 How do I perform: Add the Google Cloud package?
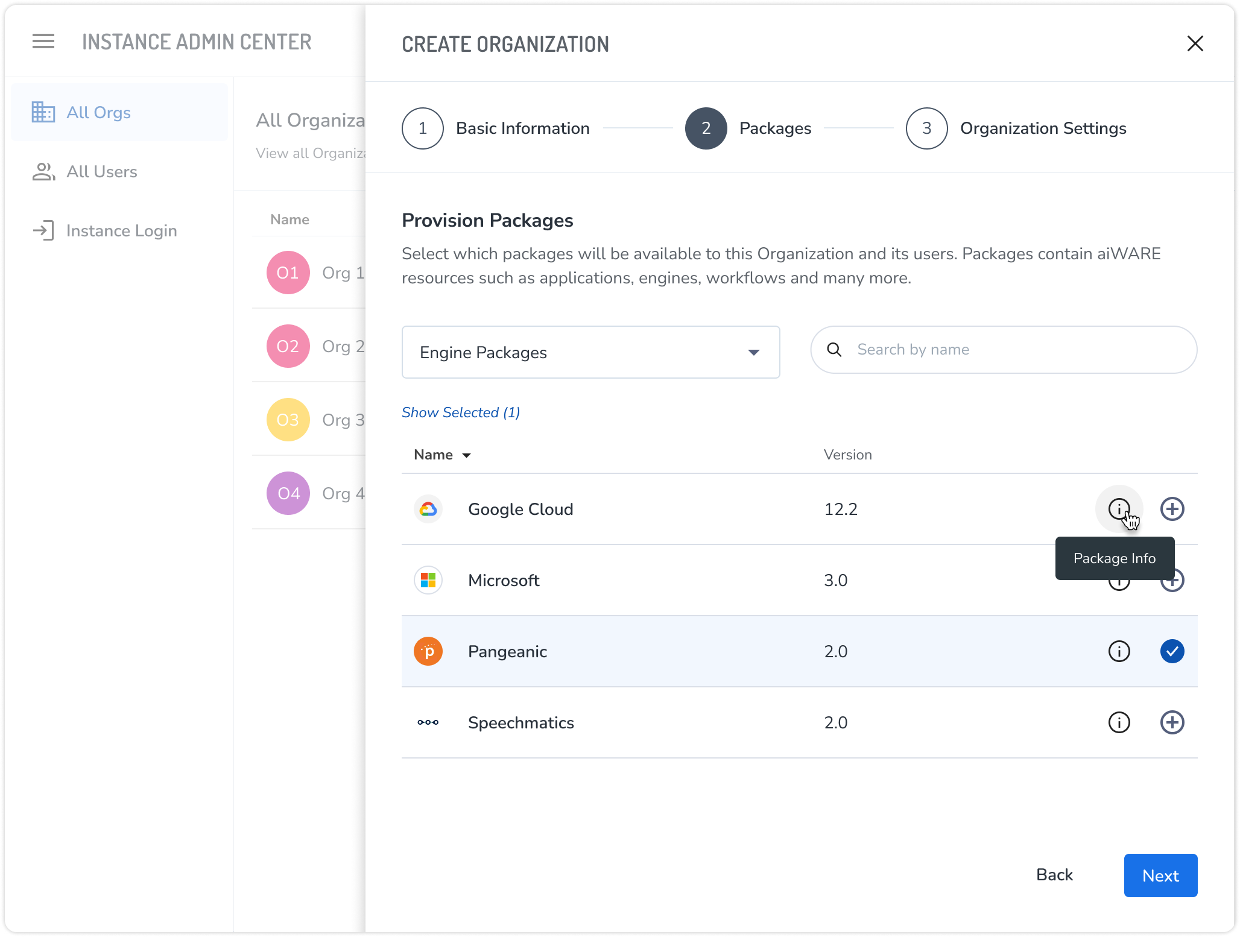point(1172,509)
